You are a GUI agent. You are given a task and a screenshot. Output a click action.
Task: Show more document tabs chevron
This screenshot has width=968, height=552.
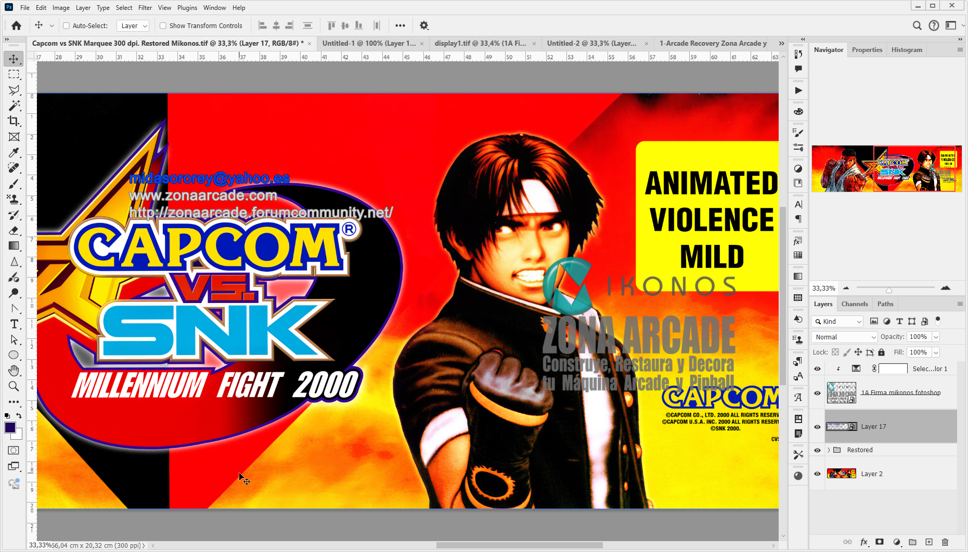click(781, 43)
